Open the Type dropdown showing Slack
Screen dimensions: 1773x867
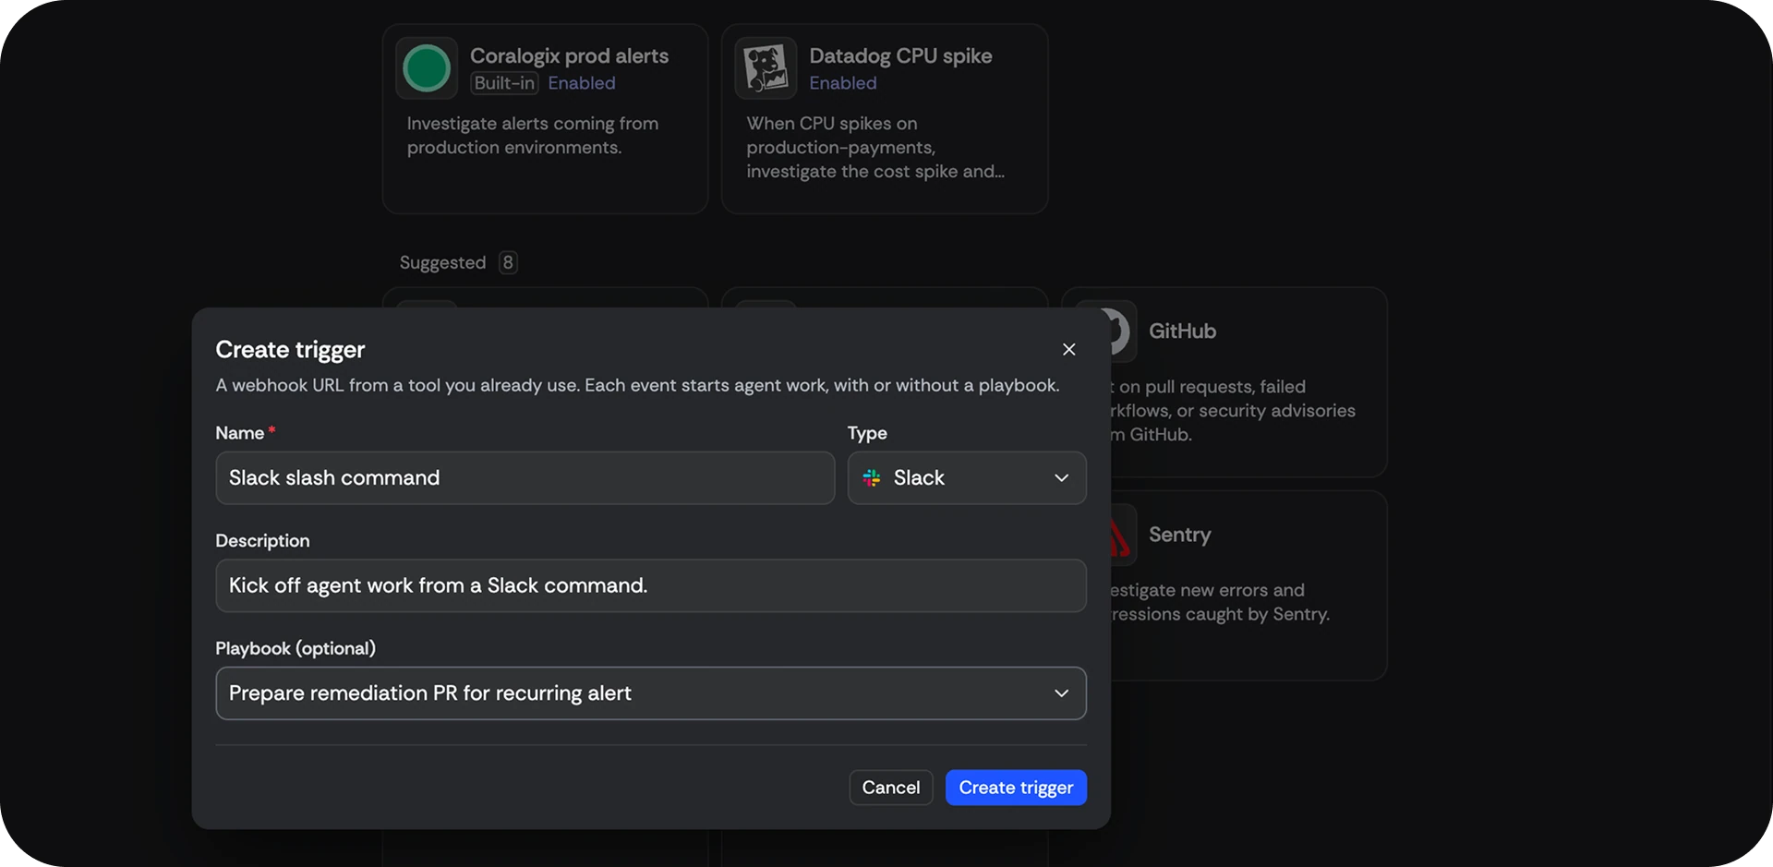[x=966, y=477]
